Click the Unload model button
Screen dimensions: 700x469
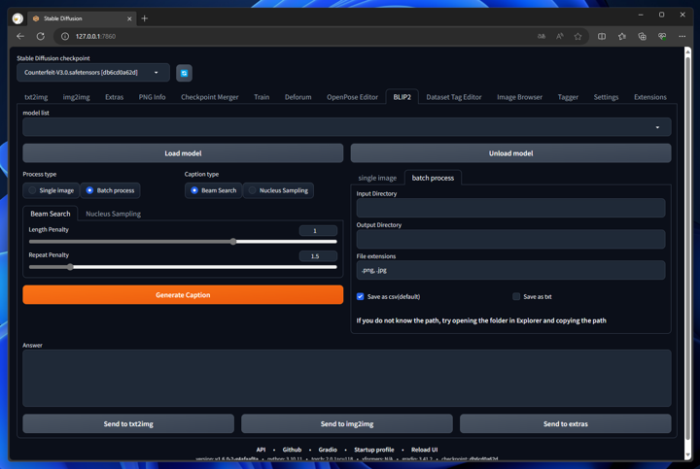(510, 152)
